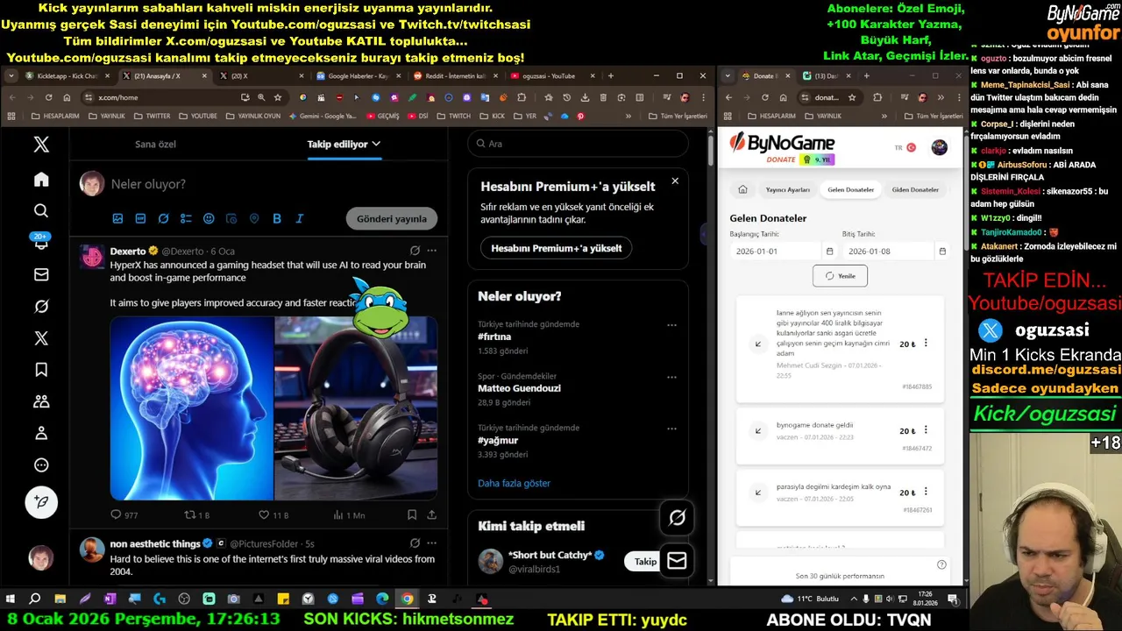Open emoji picker in composer
Screen dimensions: 1122x631
[x=209, y=218]
